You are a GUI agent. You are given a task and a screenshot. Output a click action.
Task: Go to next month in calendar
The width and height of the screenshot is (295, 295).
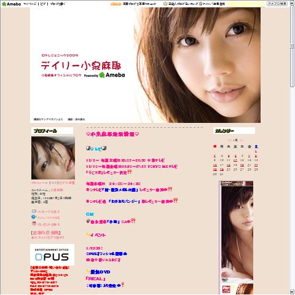(242, 140)
